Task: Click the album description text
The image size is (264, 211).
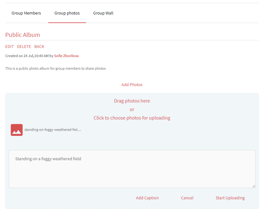Action: point(55,68)
